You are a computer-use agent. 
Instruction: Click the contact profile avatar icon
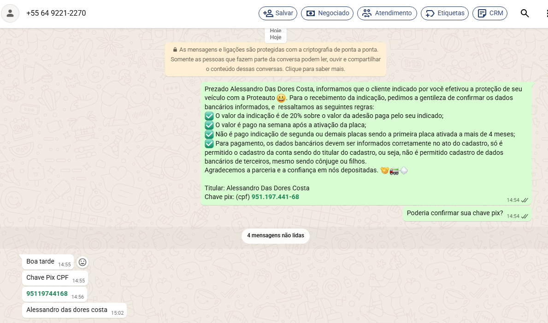(10, 13)
